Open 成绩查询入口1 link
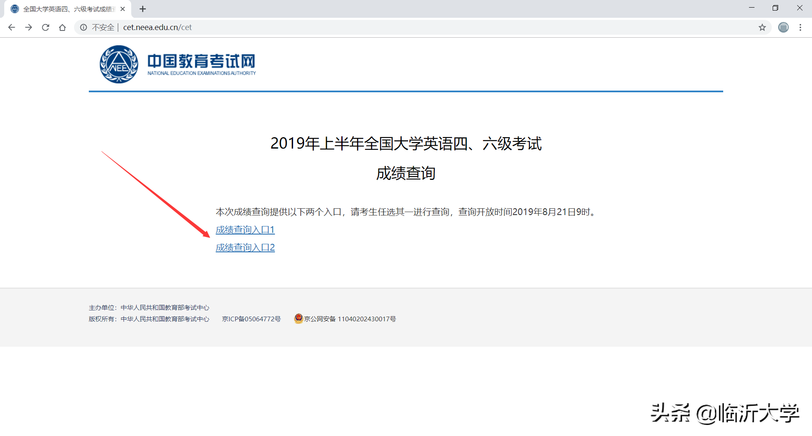This screenshot has width=812, height=436. (x=245, y=229)
